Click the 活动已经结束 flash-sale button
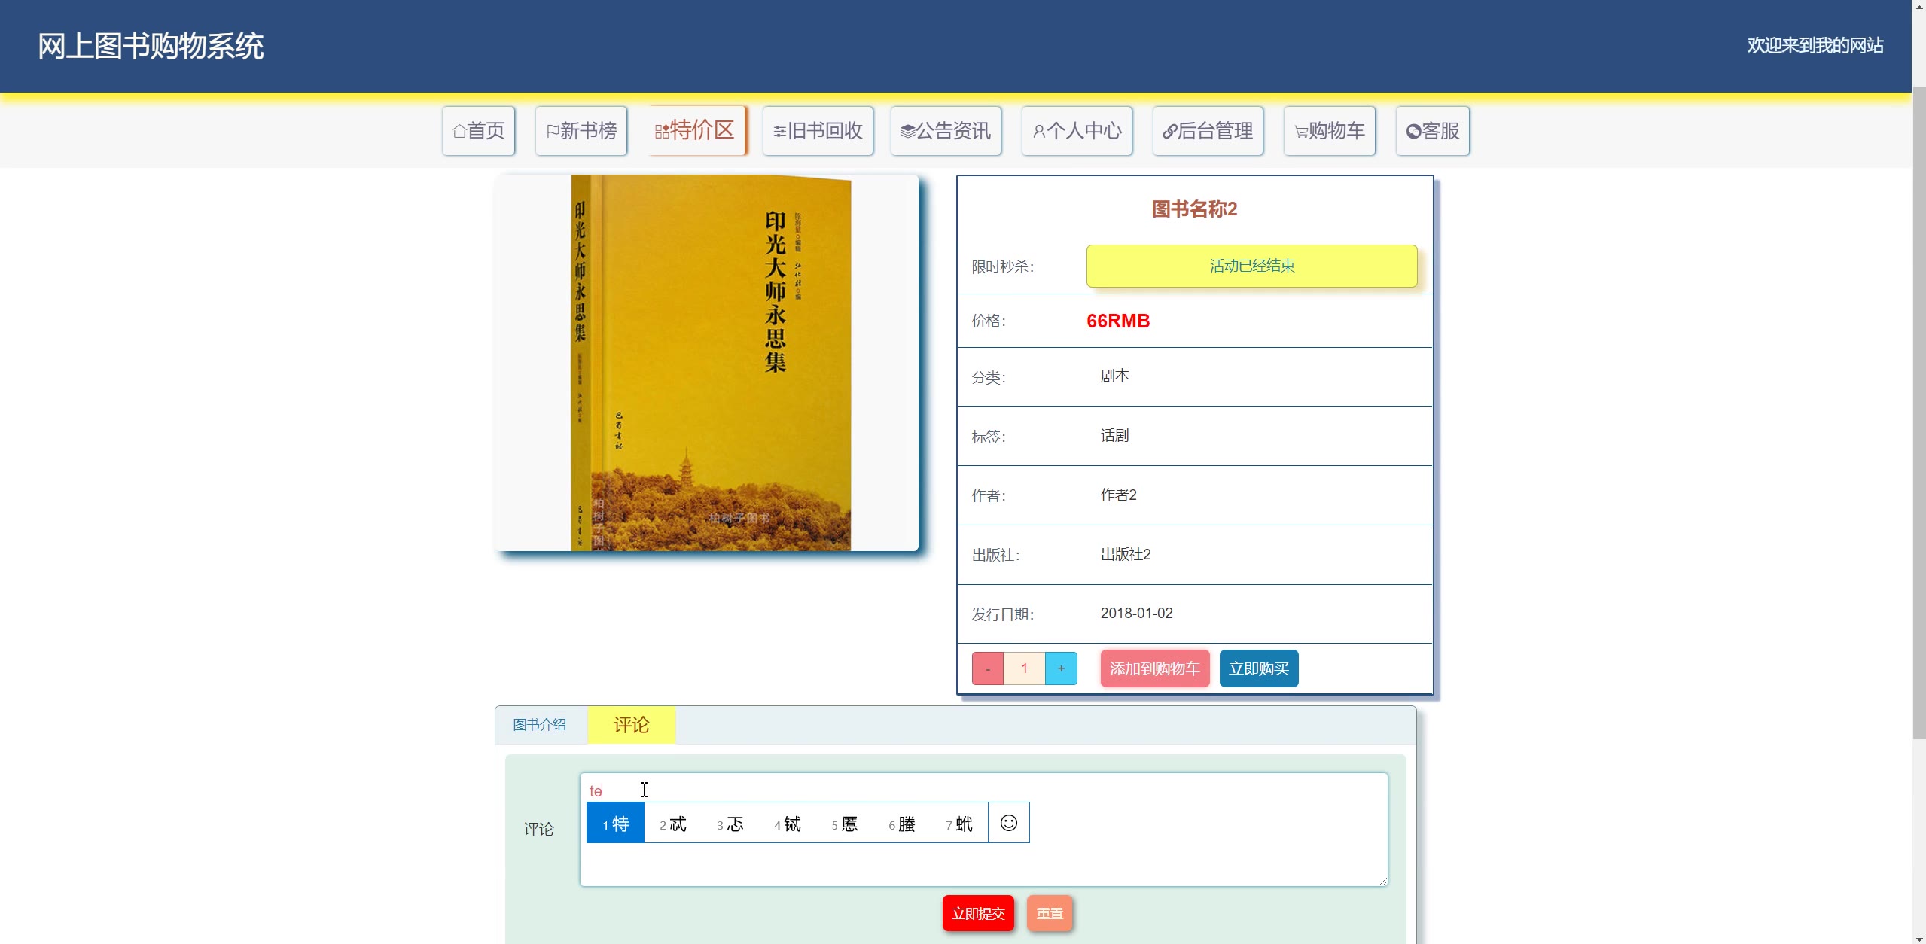 click(1251, 266)
